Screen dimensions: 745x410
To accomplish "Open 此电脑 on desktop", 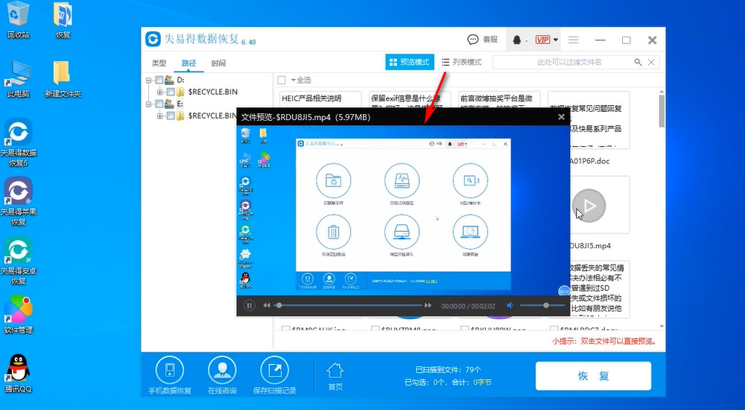I will [18, 80].
